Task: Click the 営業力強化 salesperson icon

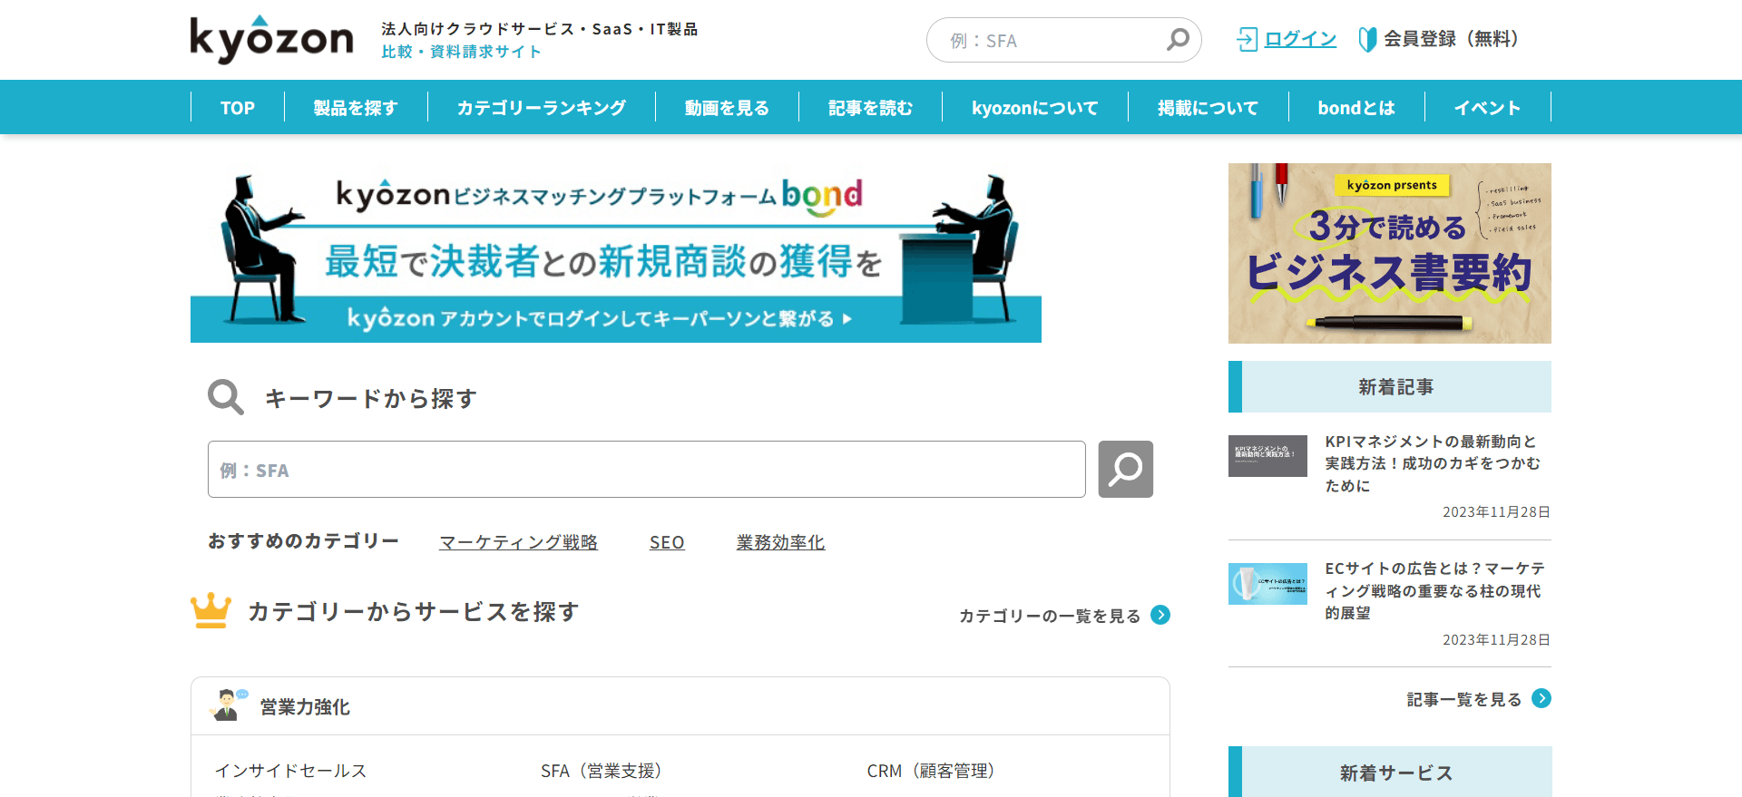Action: pos(228,705)
